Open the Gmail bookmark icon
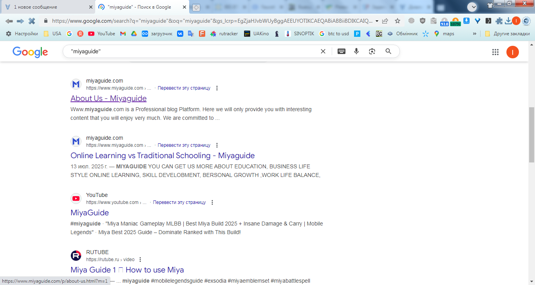This screenshot has height=285, width=535. (x=123, y=34)
